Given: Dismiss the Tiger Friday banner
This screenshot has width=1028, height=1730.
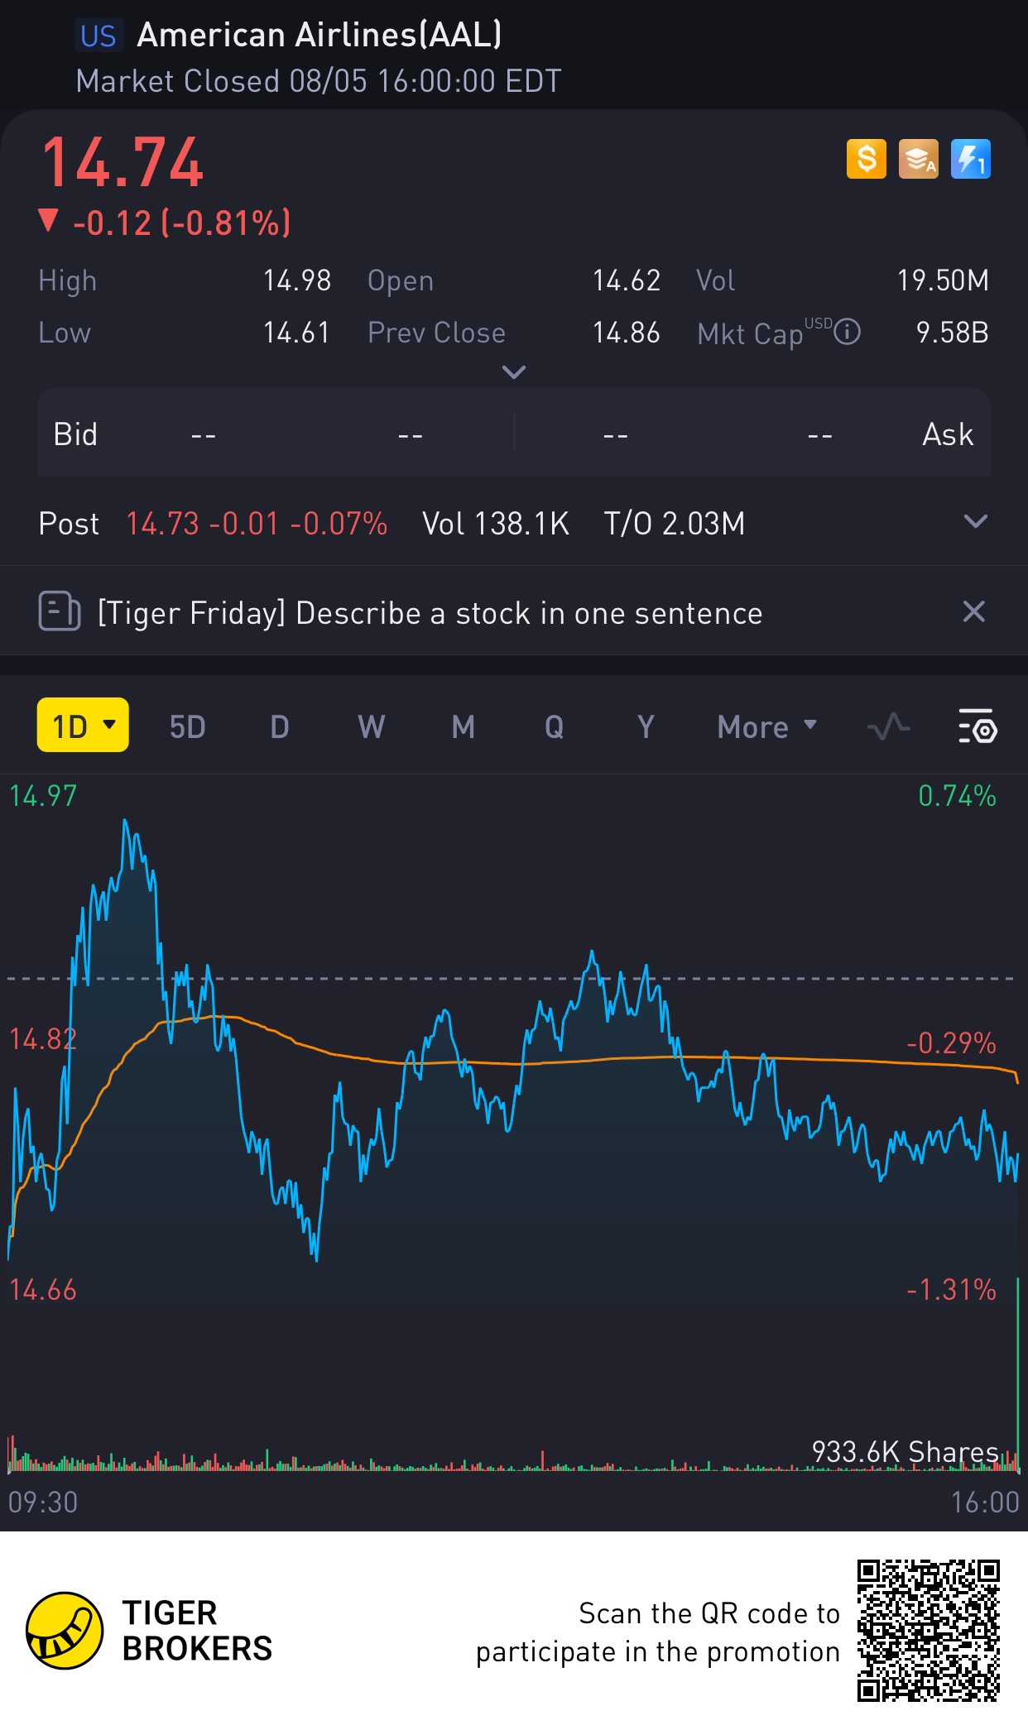Looking at the screenshot, I should tap(973, 612).
